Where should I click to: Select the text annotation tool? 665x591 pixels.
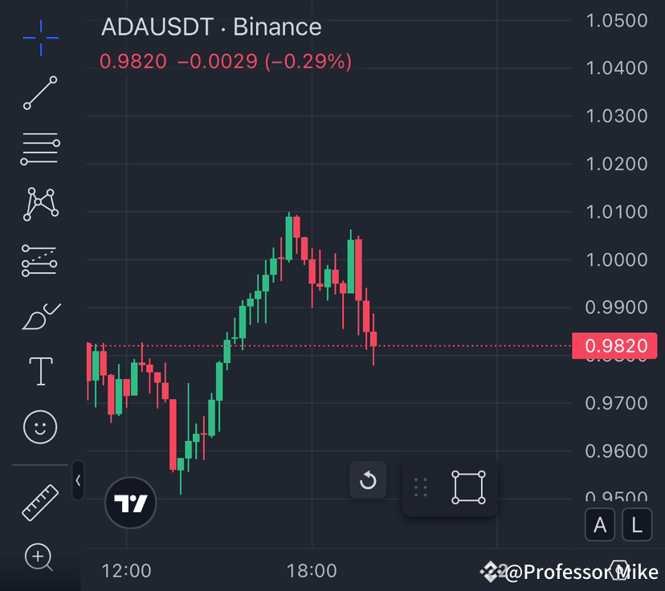[39, 371]
